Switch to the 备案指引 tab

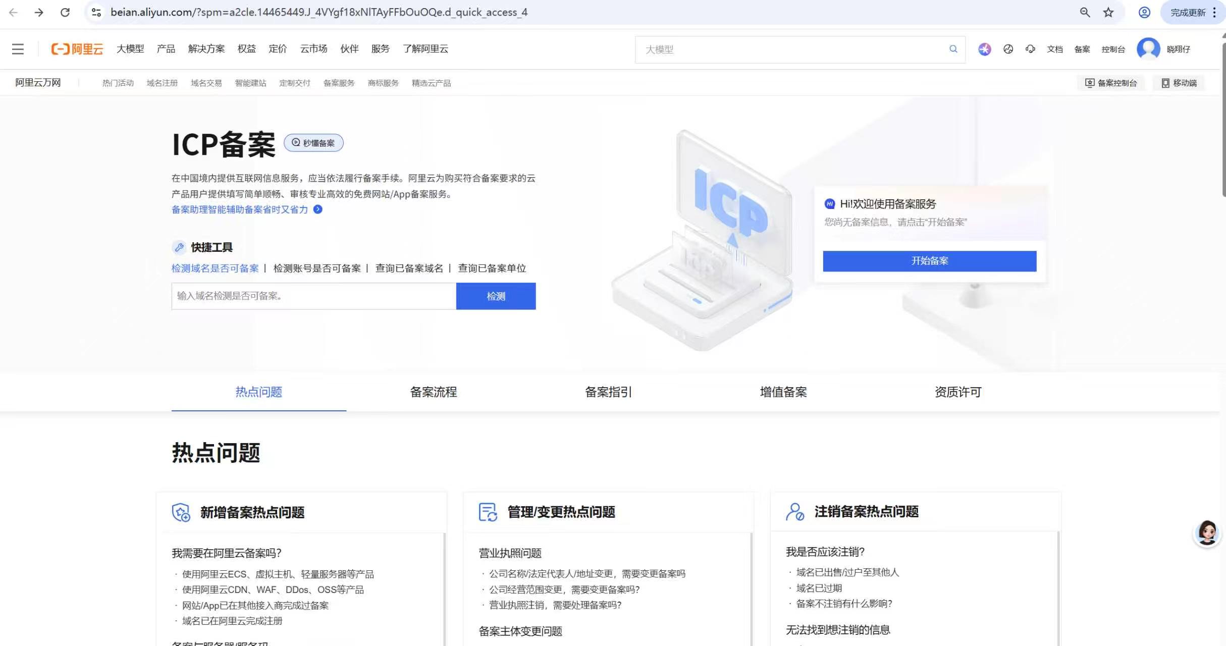(x=608, y=392)
